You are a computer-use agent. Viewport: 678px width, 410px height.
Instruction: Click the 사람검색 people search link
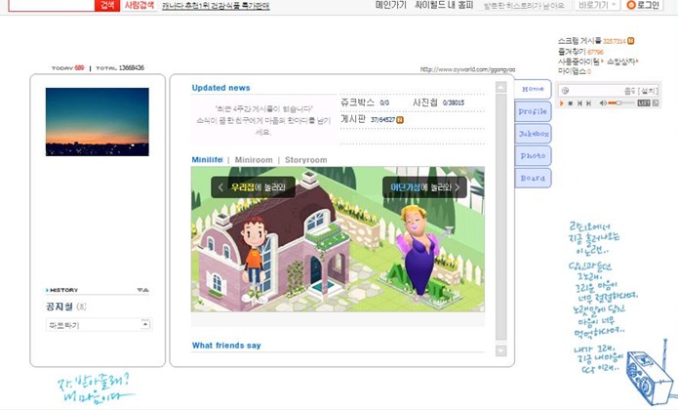pyautogui.click(x=140, y=5)
